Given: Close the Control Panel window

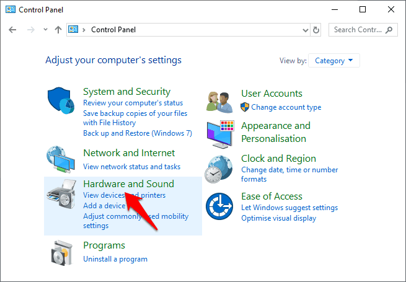Looking at the screenshot, I should point(391,9).
